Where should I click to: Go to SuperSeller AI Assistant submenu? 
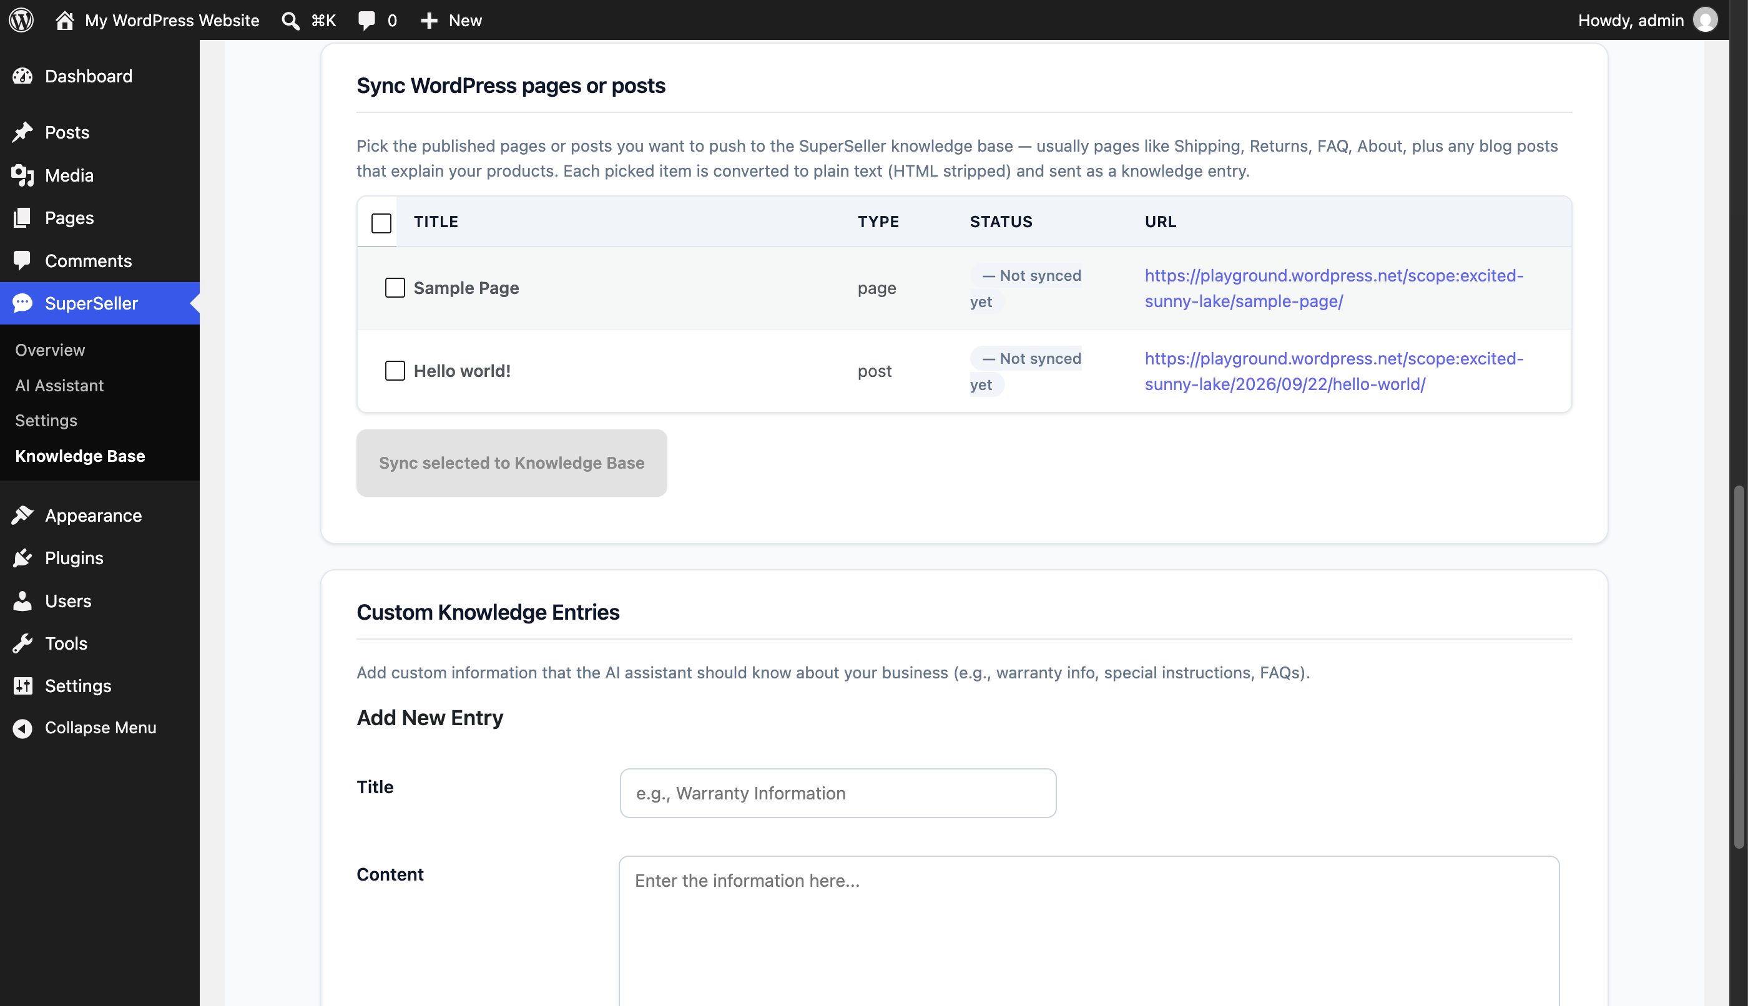click(x=59, y=386)
